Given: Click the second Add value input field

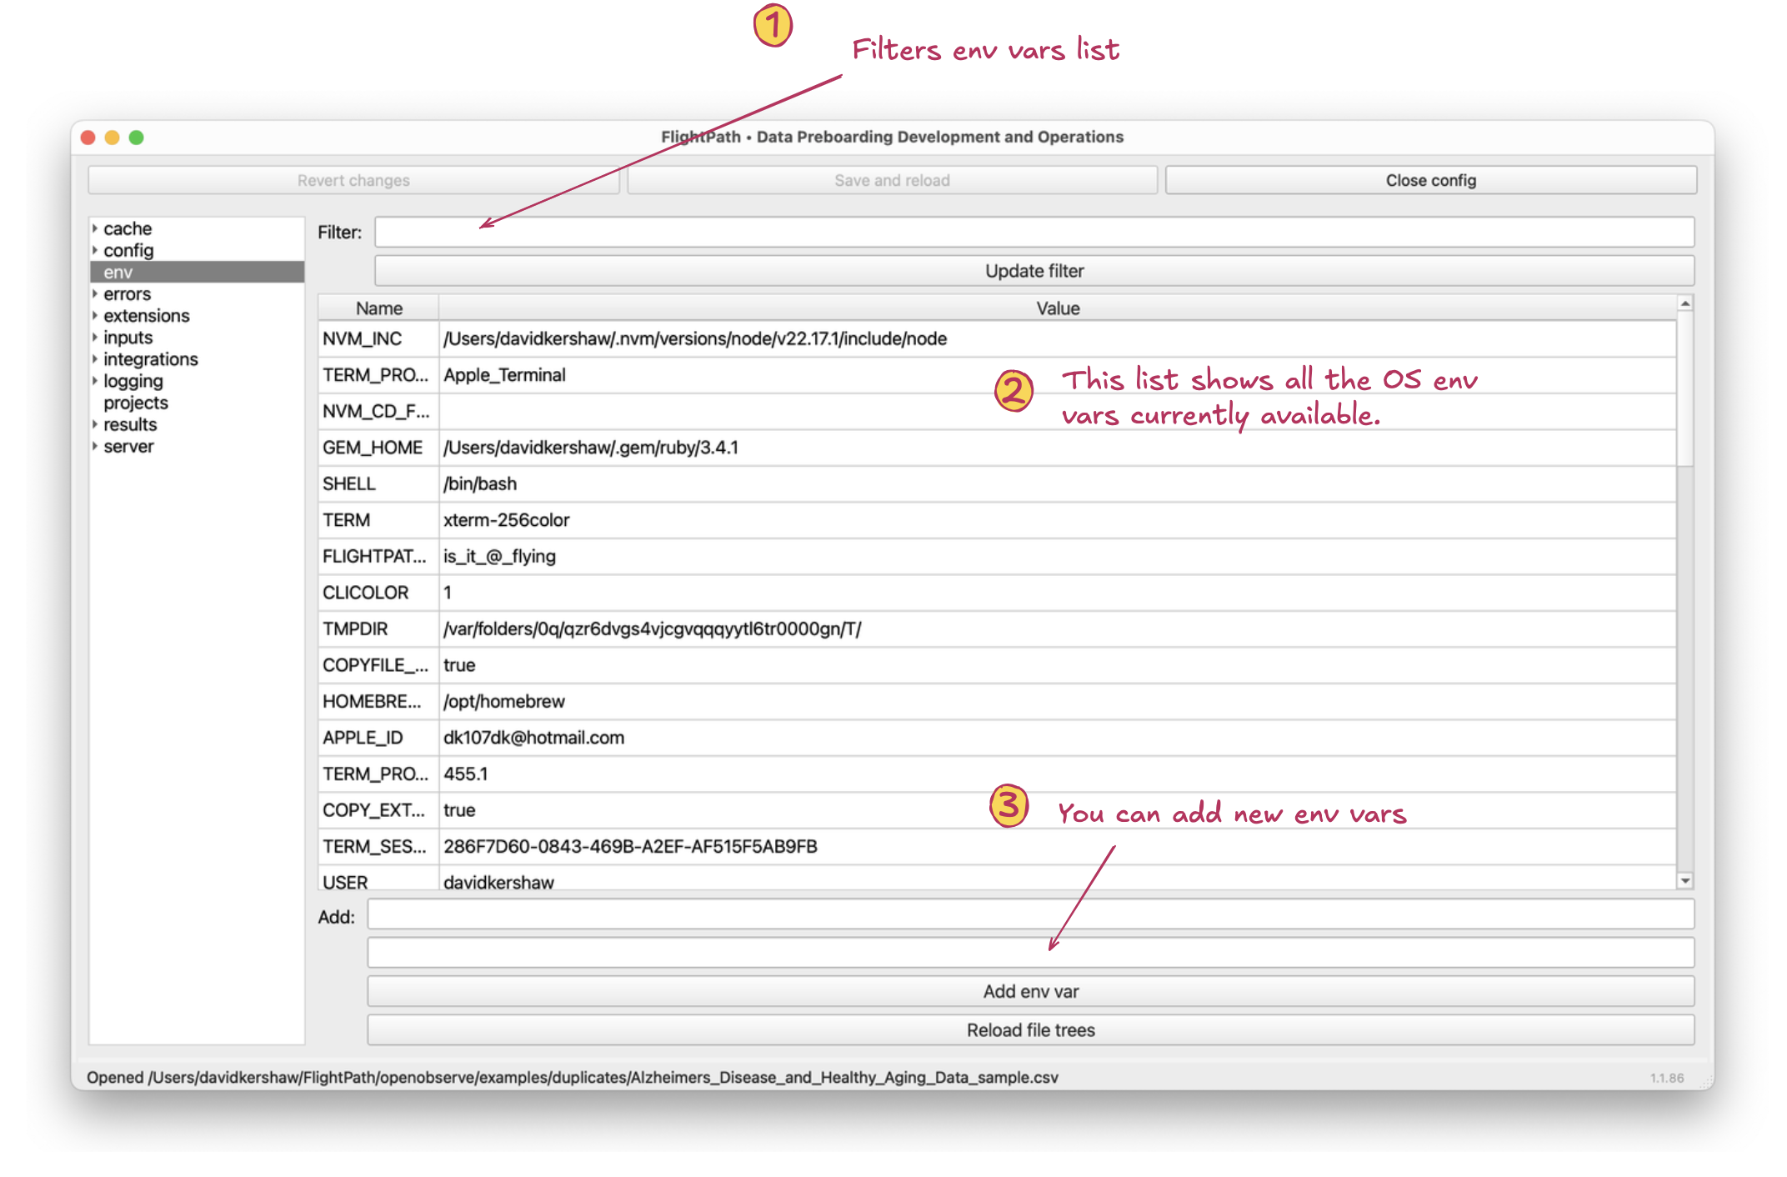Looking at the screenshot, I should 1030,953.
